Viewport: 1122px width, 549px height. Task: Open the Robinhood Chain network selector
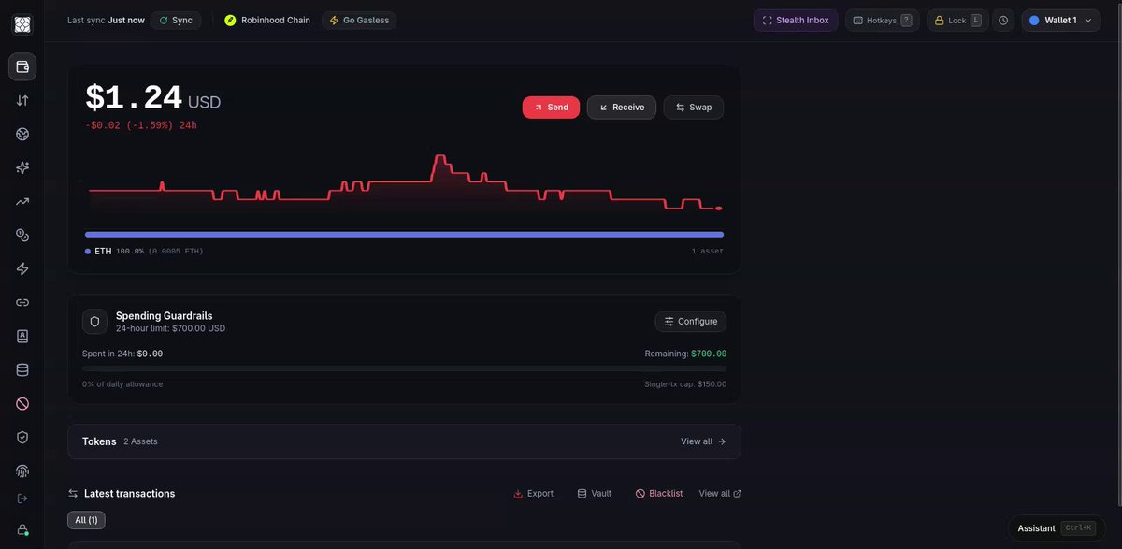(x=267, y=21)
